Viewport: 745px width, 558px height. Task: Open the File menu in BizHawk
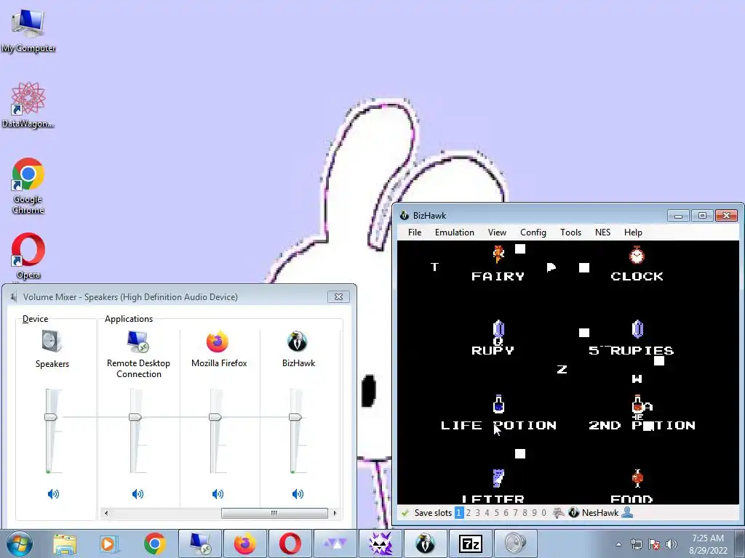pos(414,232)
